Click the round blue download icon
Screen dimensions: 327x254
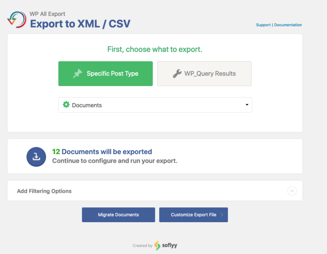[36, 156]
